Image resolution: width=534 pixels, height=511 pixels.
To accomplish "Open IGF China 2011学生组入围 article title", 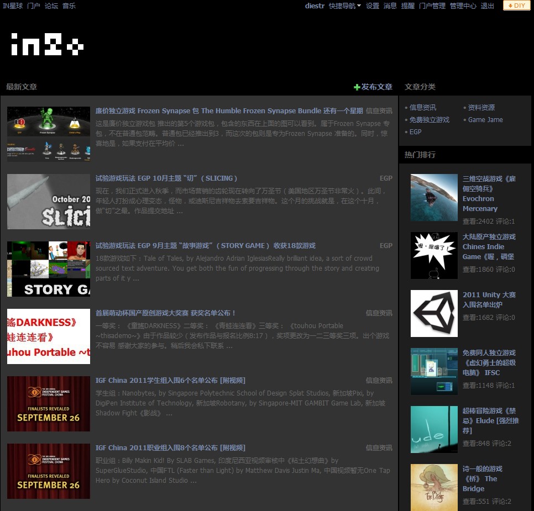I will (x=170, y=381).
